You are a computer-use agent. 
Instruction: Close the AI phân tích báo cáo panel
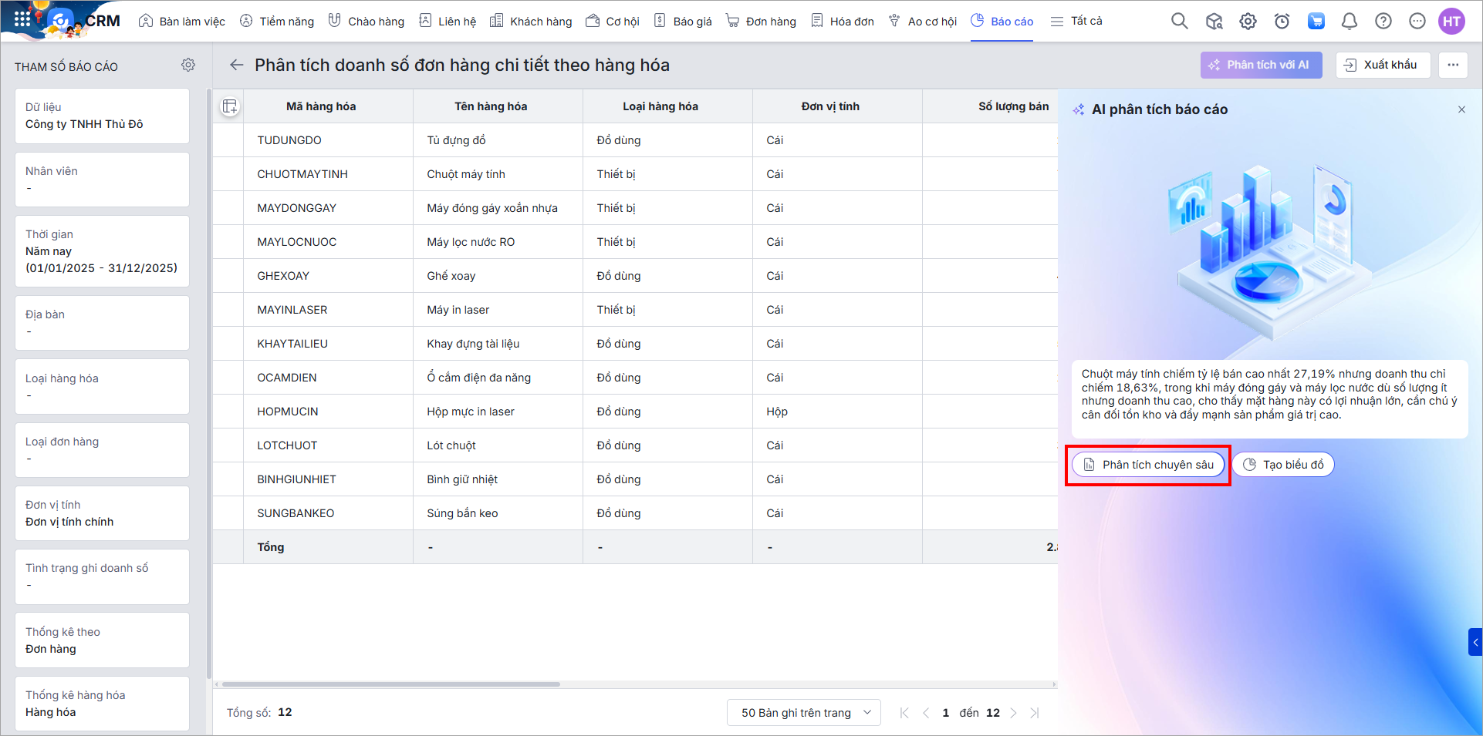tap(1461, 109)
